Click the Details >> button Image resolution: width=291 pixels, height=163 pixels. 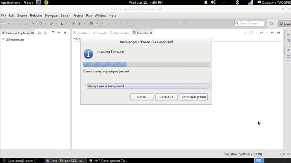pos(166,97)
